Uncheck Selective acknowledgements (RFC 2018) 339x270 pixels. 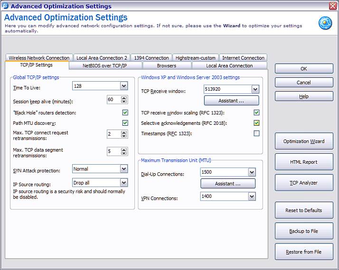[x=256, y=123]
